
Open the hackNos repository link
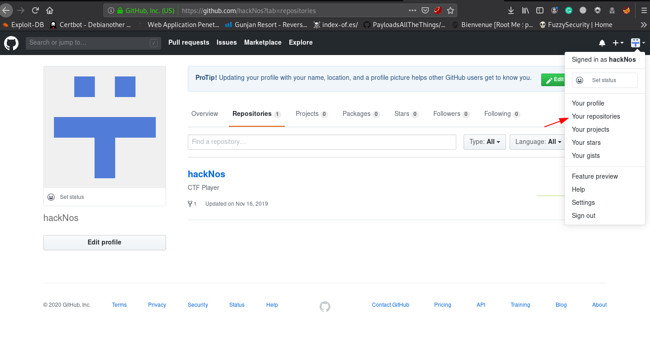click(206, 174)
